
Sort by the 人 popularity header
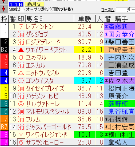coord(100,19)
